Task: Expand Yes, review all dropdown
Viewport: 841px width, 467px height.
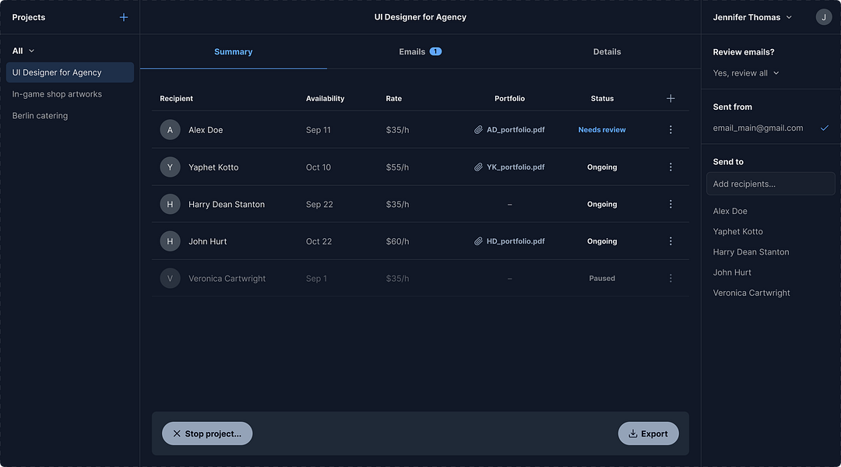Action: [x=746, y=73]
